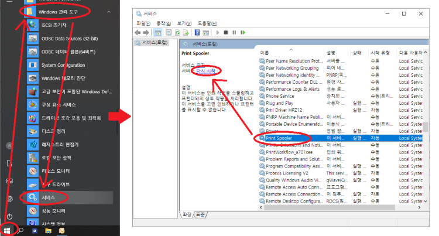Switch to the 표준 tab
This screenshot has height=236, width=439.
pyautogui.click(x=200, y=214)
